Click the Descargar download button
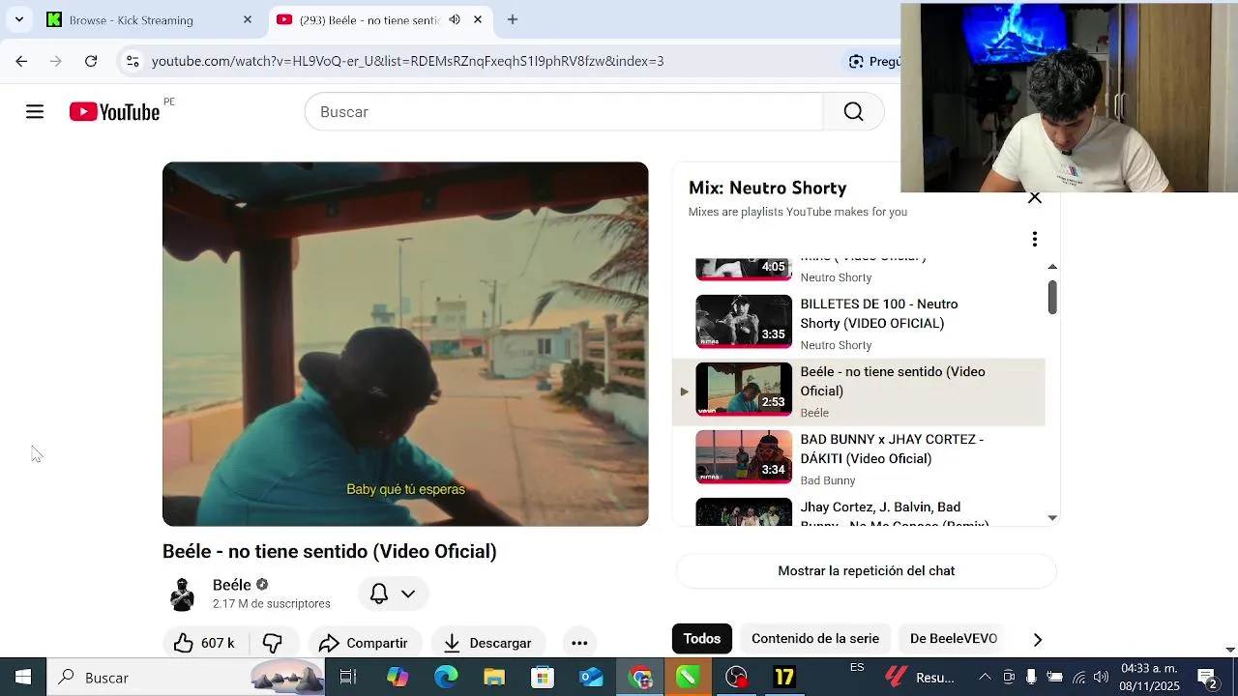1238x696 pixels. pyautogui.click(x=488, y=643)
